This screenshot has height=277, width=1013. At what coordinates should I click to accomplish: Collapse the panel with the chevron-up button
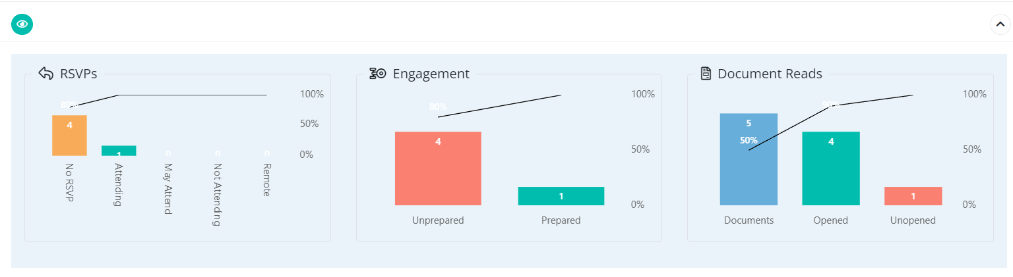pyautogui.click(x=1000, y=24)
